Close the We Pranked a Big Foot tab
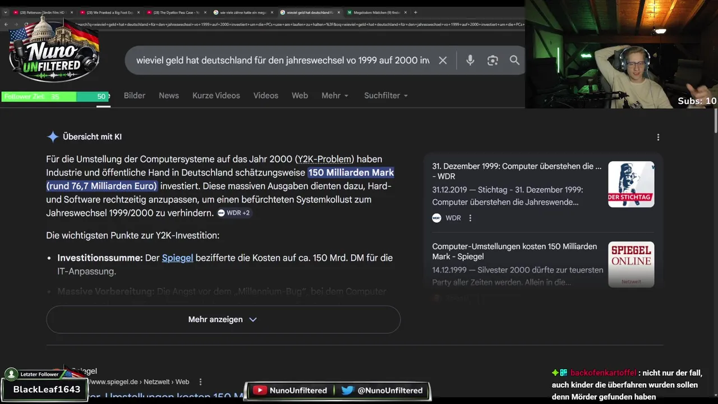 (x=139, y=12)
